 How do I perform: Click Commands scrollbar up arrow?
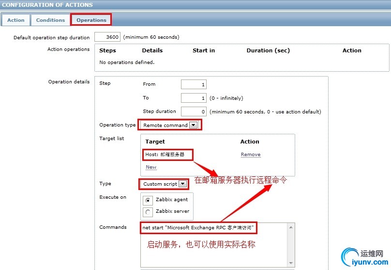click(x=291, y=227)
